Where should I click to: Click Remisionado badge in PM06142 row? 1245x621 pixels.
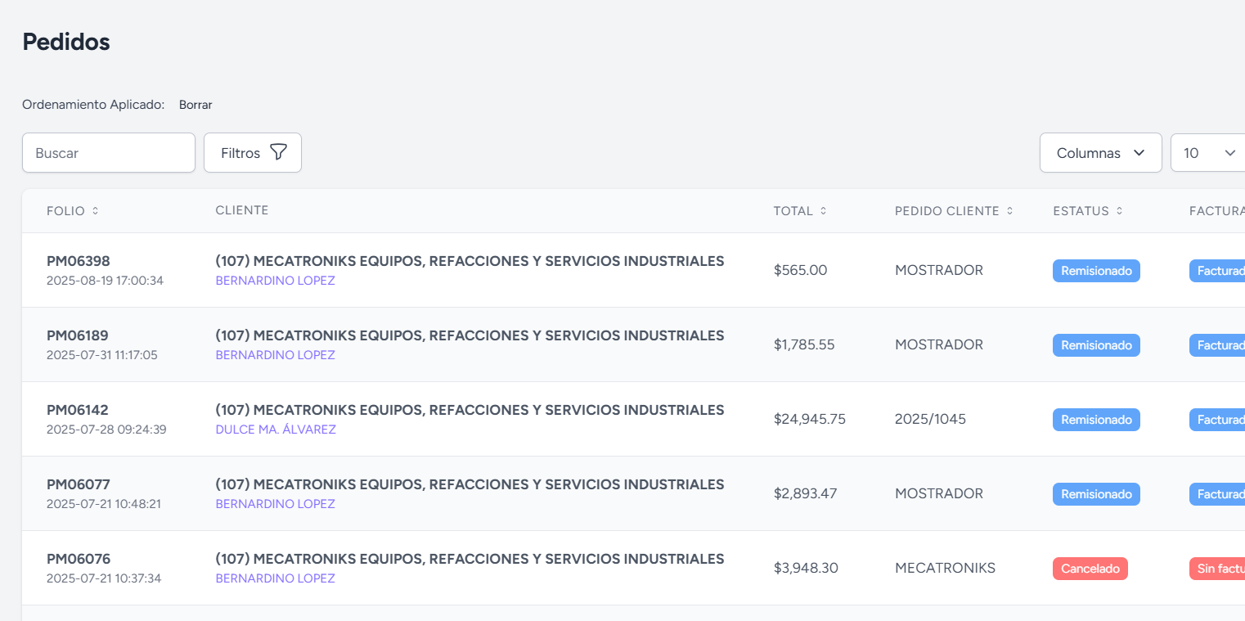pos(1096,420)
